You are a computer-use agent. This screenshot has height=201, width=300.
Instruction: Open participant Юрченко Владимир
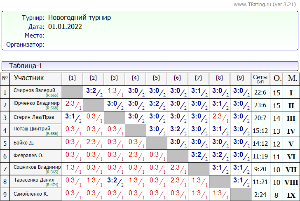point(36,103)
